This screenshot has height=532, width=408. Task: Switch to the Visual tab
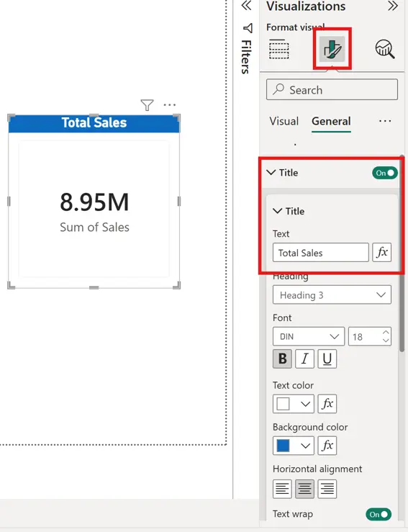click(284, 121)
